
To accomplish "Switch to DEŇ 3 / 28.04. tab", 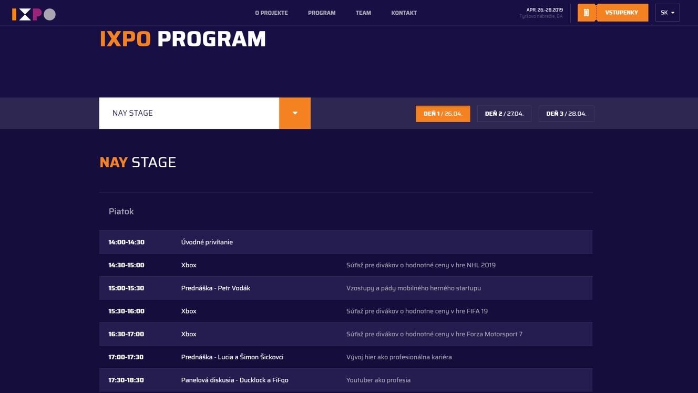I will click(566, 114).
